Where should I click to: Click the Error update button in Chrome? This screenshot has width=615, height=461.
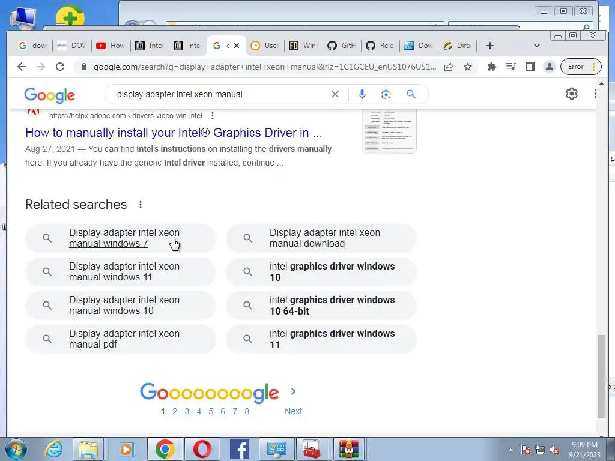(x=581, y=67)
